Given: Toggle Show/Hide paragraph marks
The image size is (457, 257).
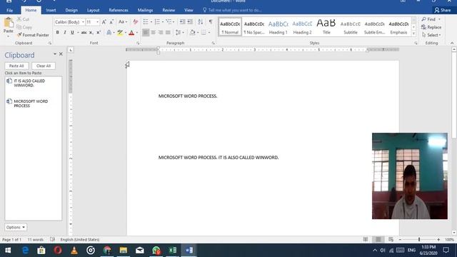Looking at the screenshot, I should click(211, 22).
